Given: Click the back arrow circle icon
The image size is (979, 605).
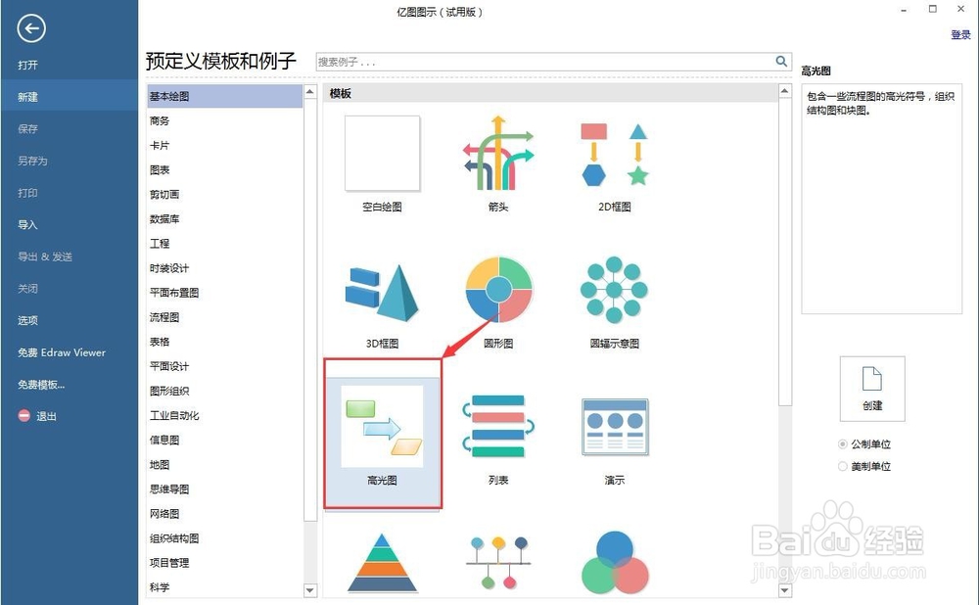Looking at the screenshot, I should pos(31,28).
